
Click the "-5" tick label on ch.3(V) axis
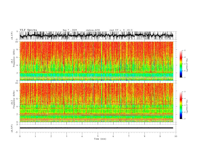click(x=17, y=132)
